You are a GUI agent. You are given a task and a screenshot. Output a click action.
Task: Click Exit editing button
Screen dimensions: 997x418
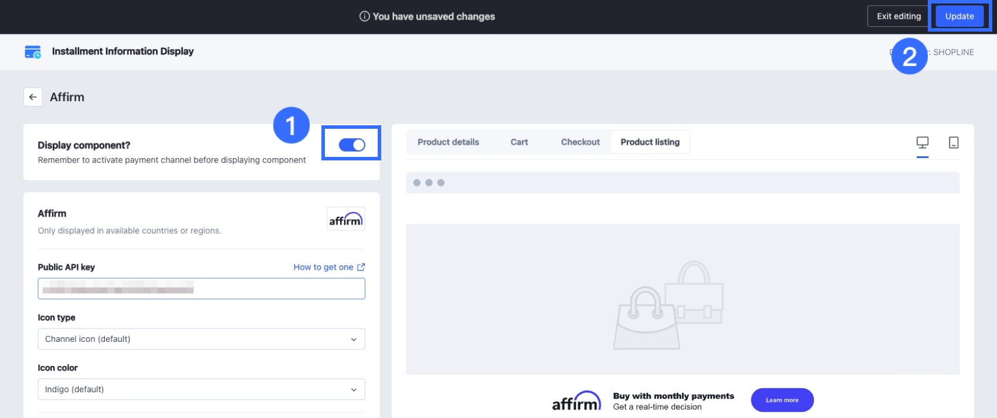[x=898, y=16]
